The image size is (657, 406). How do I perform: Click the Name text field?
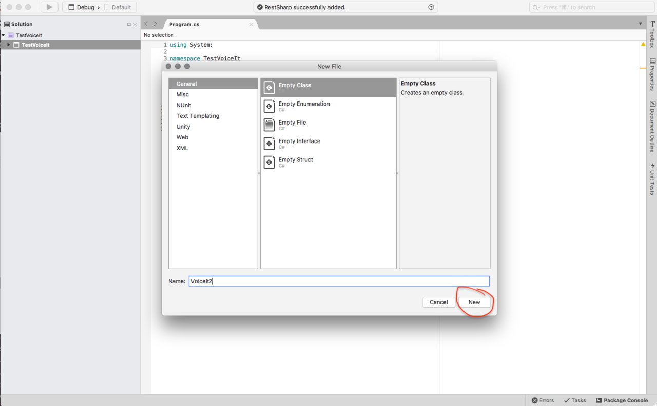[339, 281]
